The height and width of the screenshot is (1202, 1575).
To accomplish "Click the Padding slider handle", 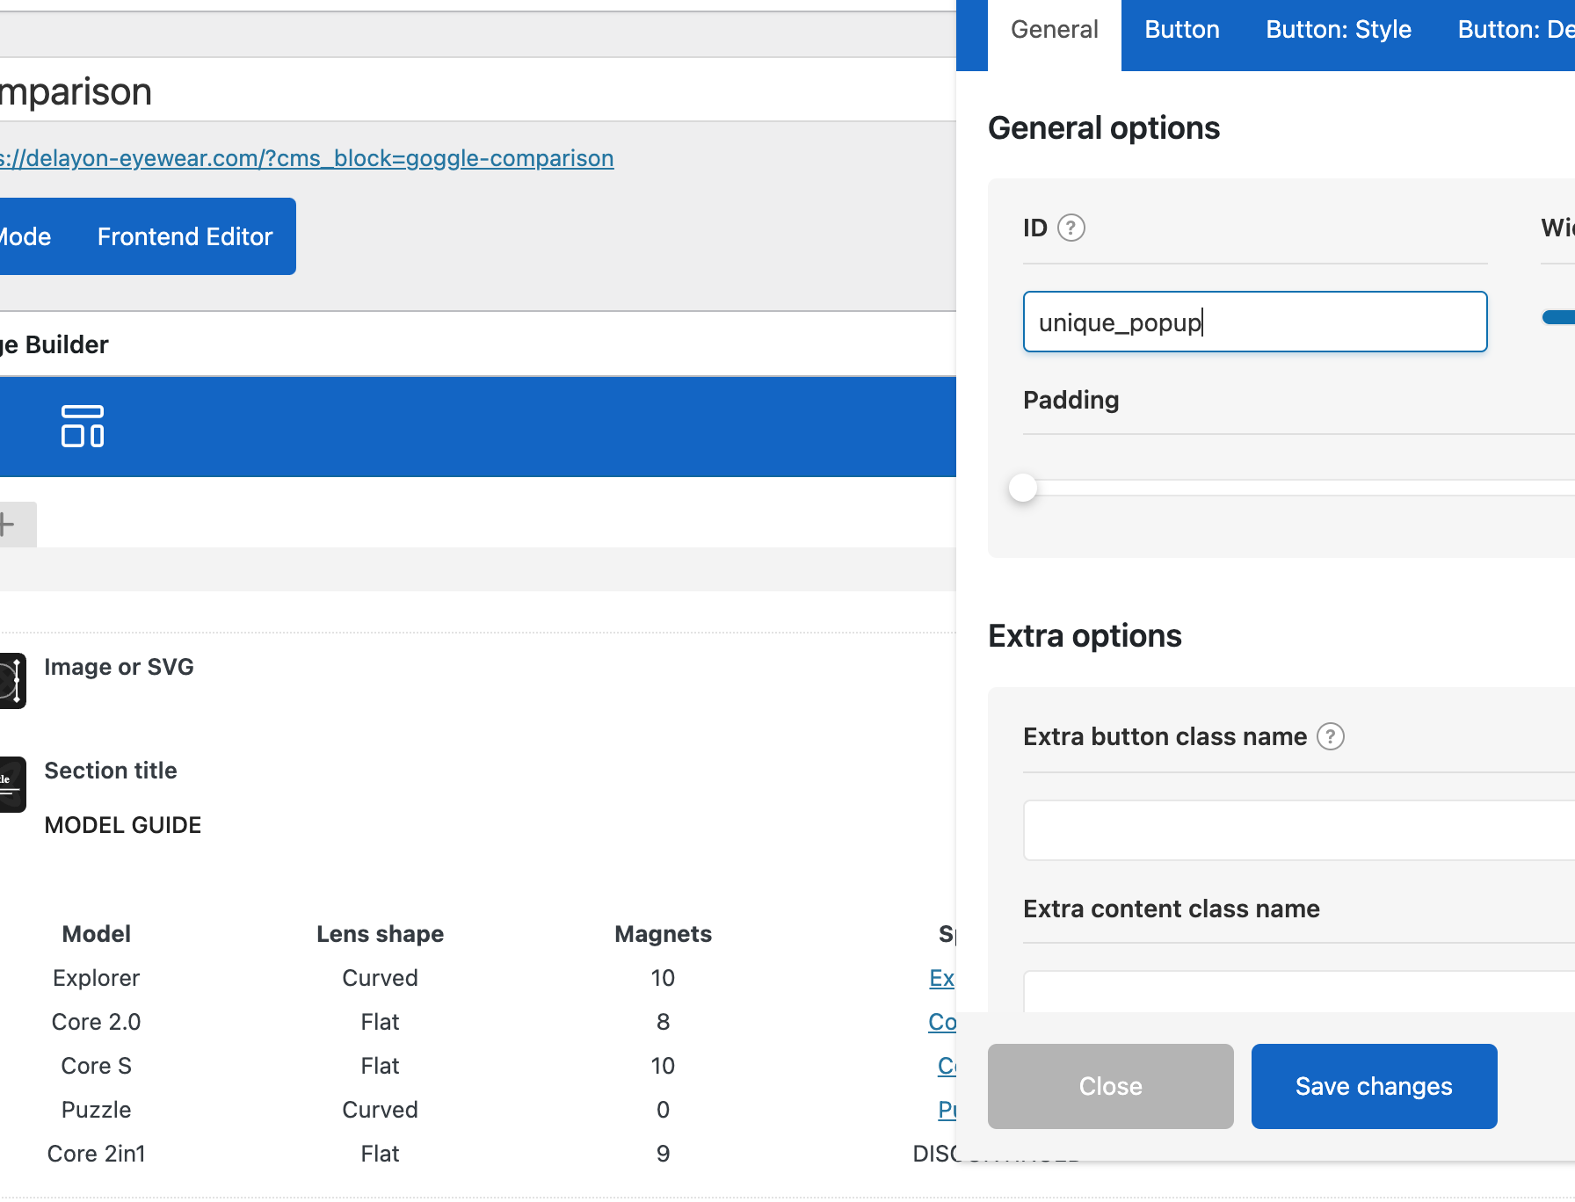I will point(1023,488).
